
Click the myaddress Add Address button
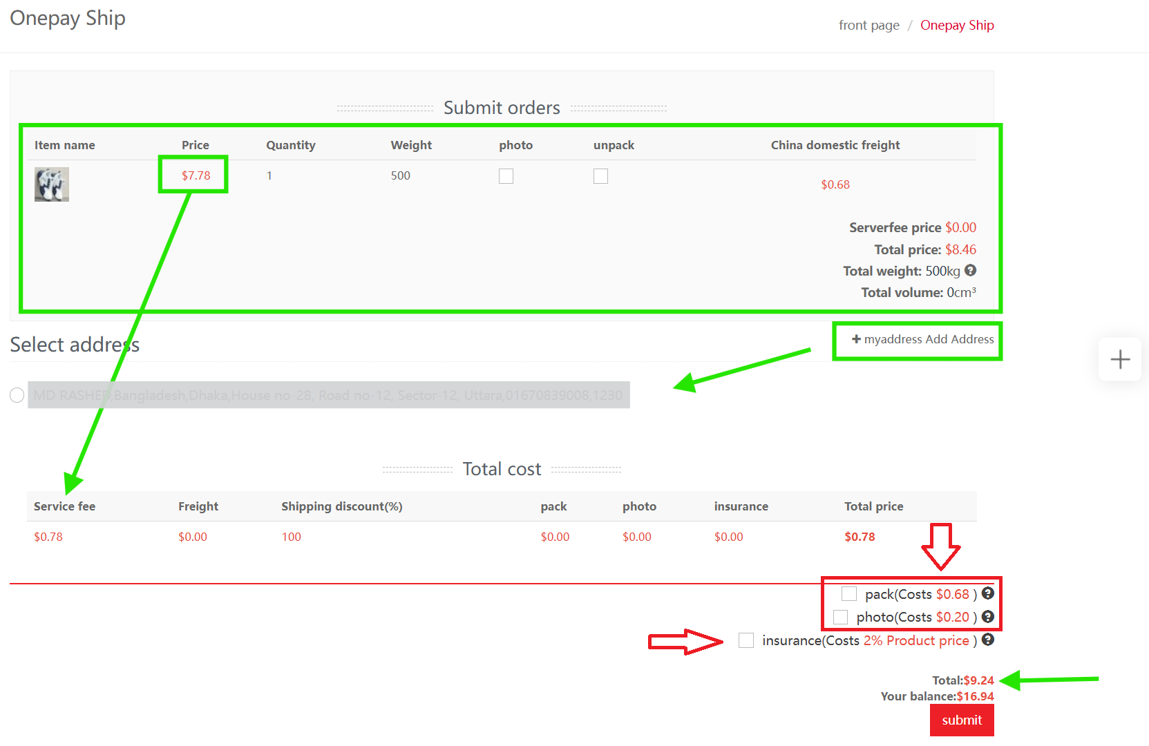pyautogui.click(x=917, y=339)
